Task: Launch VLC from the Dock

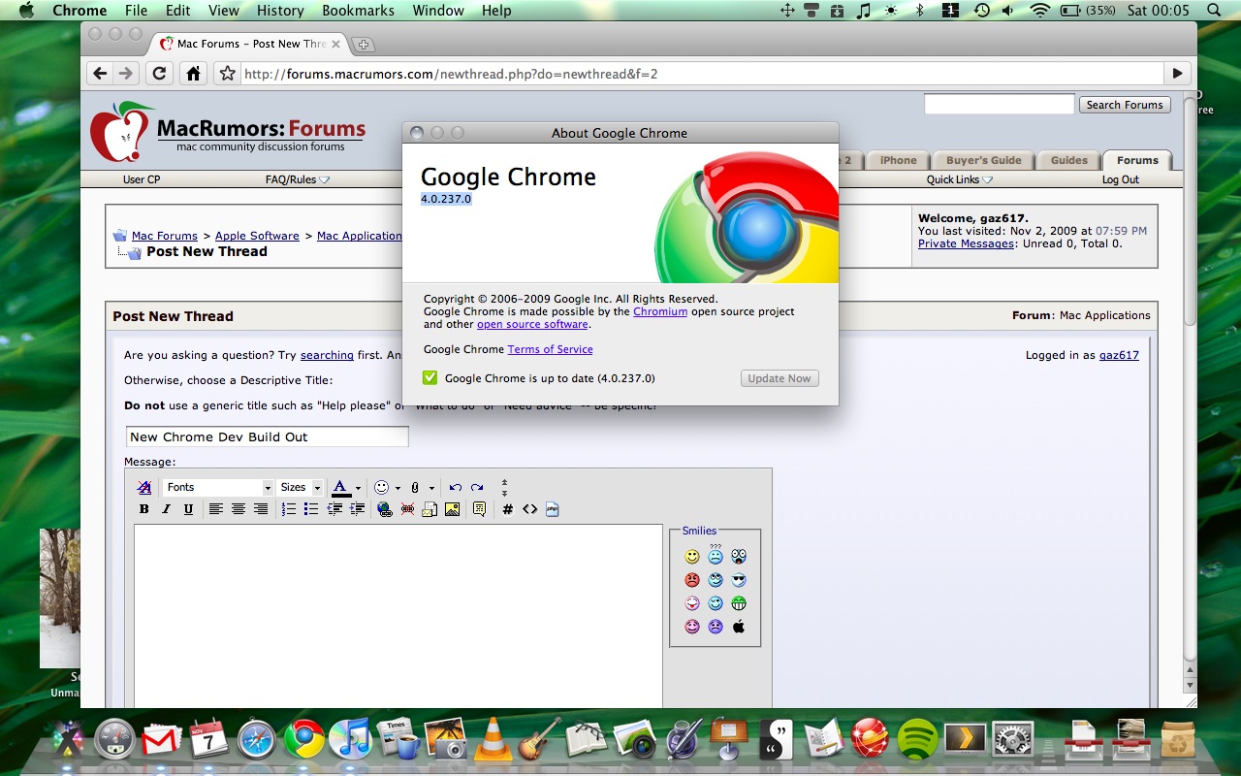Action: pos(493,739)
